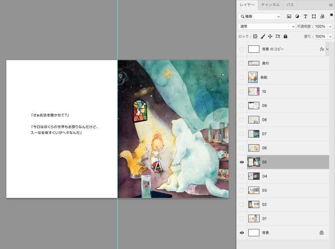Screen dimensions: 335x249
Task: Click the 塗り fill value field
Action: tap(320, 36)
